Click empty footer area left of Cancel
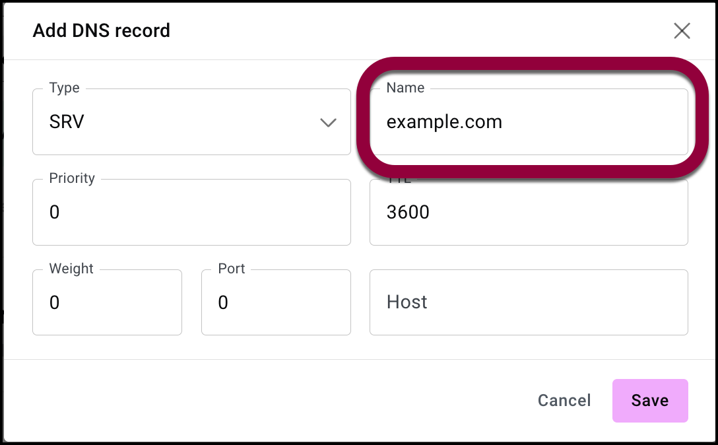This screenshot has width=718, height=445. point(264,400)
